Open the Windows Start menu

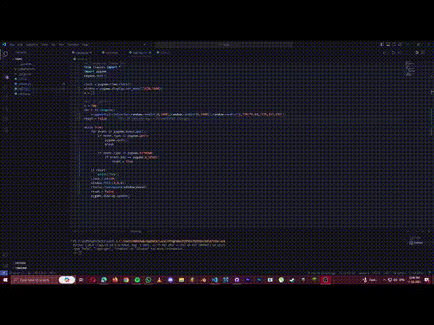[5, 280]
